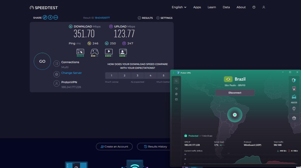Click the São Paulo - BR#10 server name

[235, 85]
